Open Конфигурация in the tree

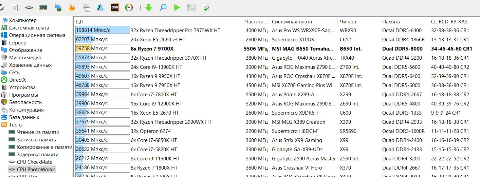pyautogui.click(x=26, y=110)
